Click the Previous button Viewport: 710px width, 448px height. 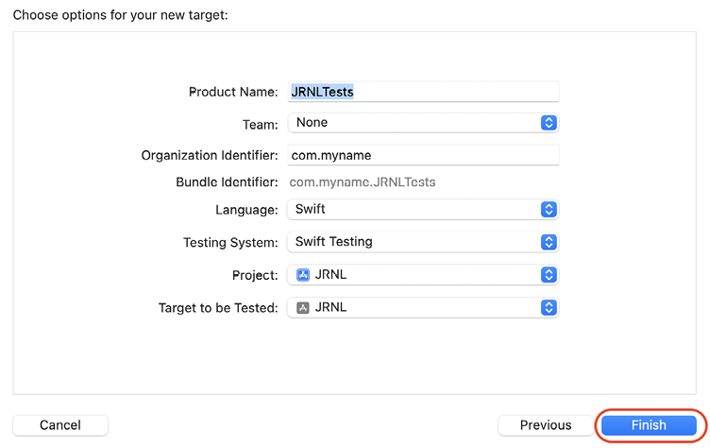coord(545,425)
